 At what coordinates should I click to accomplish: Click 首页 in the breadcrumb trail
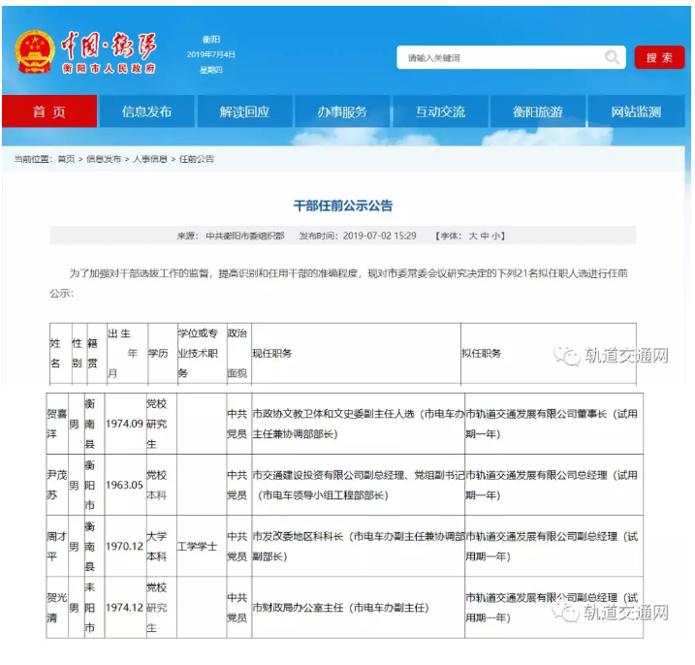click(66, 159)
